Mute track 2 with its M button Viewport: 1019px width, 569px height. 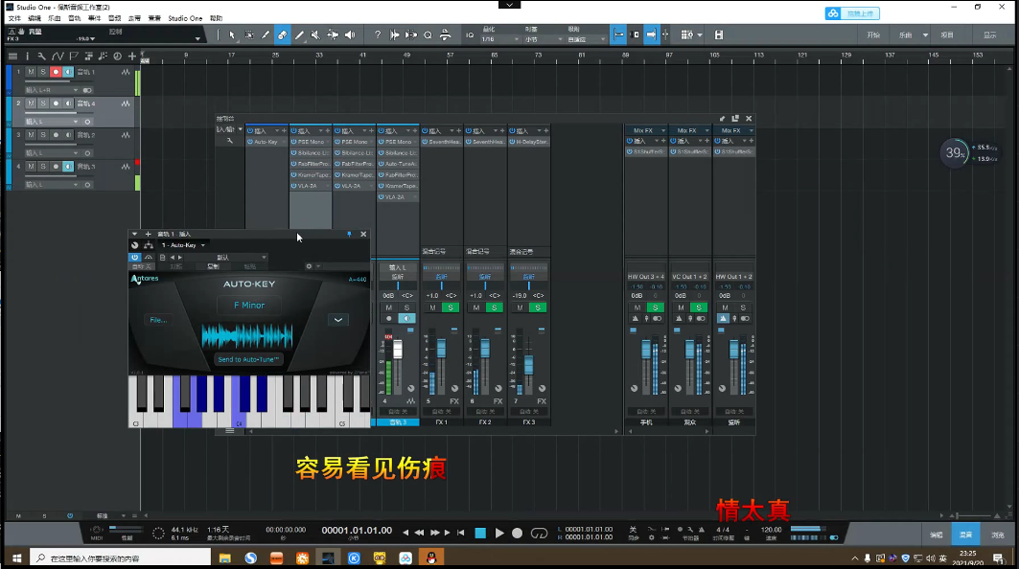pyautogui.click(x=31, y=103)
